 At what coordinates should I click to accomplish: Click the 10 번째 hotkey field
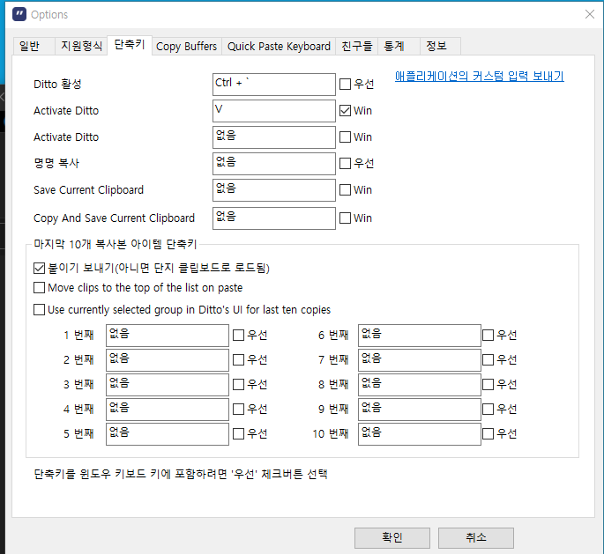[420, 434]
